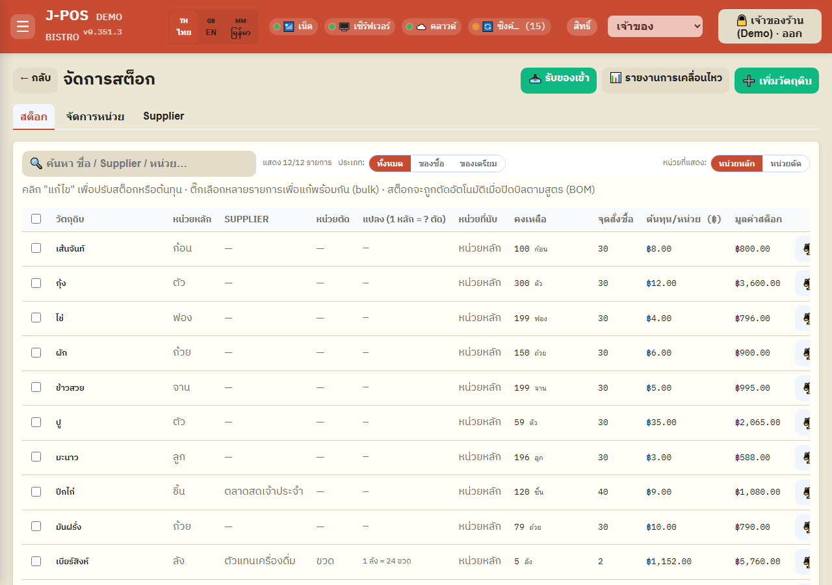Open the cloud status pill "คลาวด์"
Screen dimensions: 832x585
click(x=432, y=27)
